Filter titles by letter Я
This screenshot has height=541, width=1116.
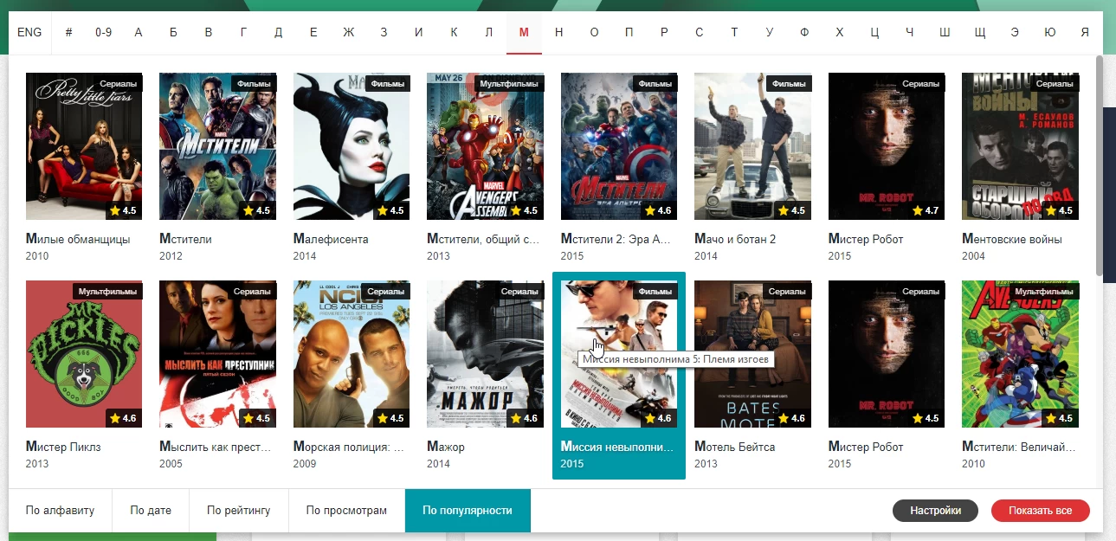tap(1085, 33)
